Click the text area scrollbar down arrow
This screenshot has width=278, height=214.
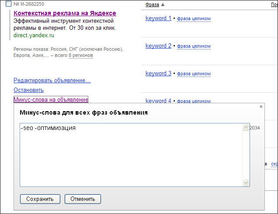click(x=246, y=182)
